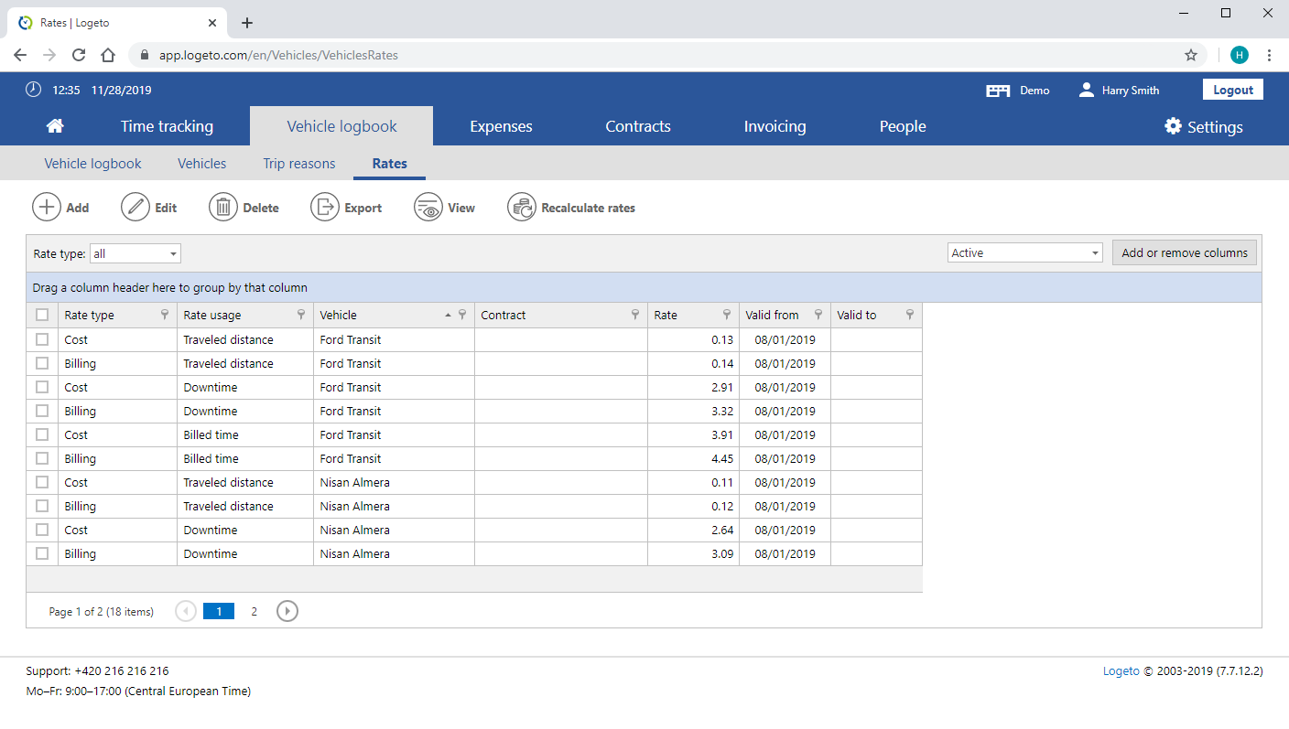Open the People main menu

(x=903, y=126)
